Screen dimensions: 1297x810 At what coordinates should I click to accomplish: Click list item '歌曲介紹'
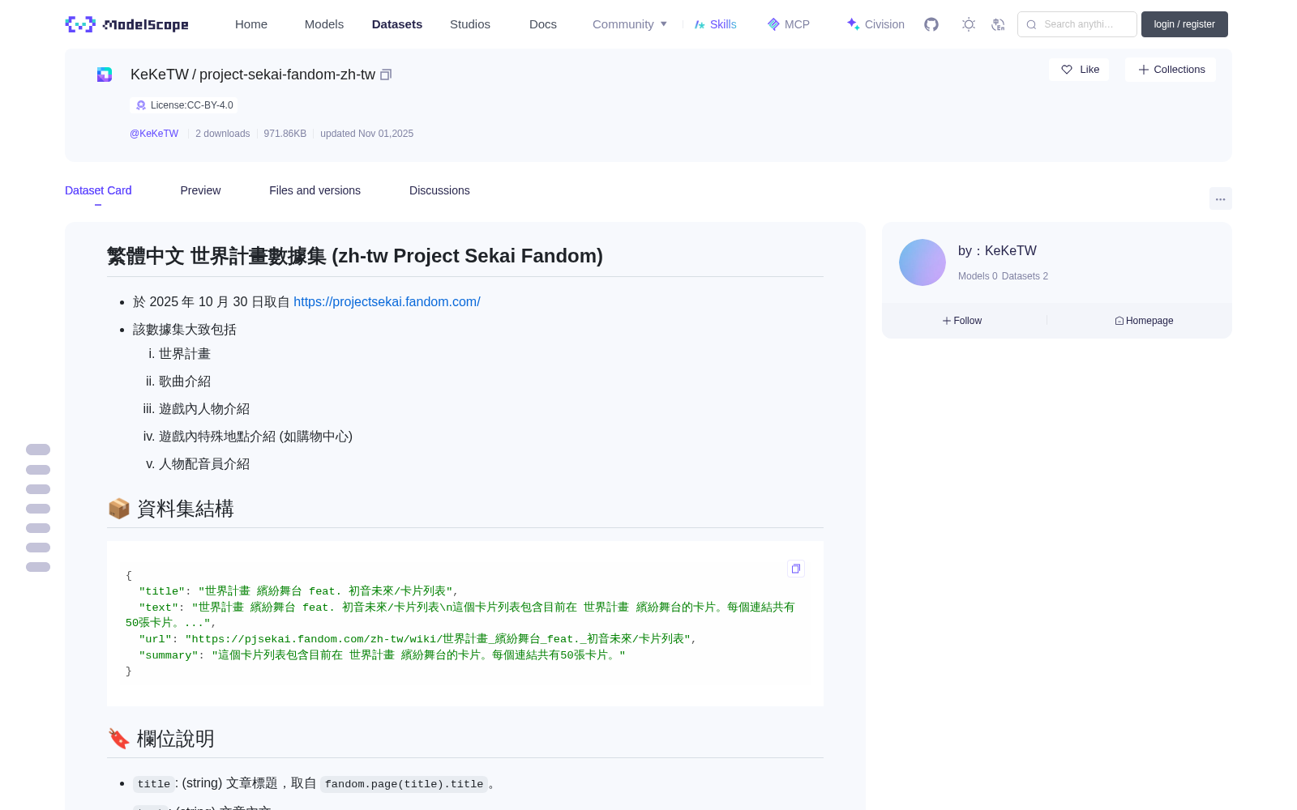(x=185, y=382)
